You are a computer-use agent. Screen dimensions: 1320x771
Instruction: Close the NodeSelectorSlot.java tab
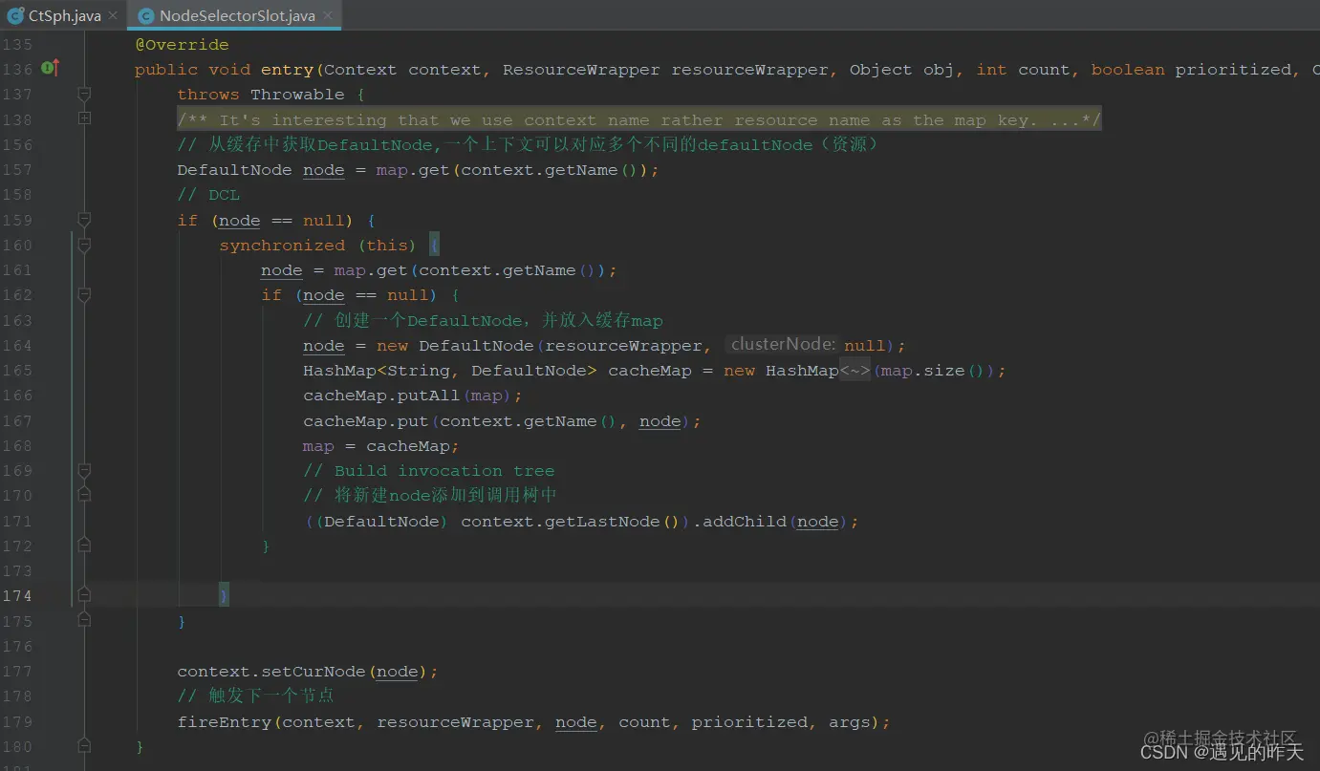327,16
